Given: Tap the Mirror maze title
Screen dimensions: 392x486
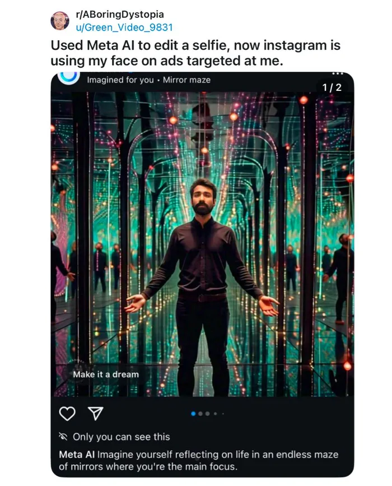Looking at the screenshot, I should pos(186,80).
